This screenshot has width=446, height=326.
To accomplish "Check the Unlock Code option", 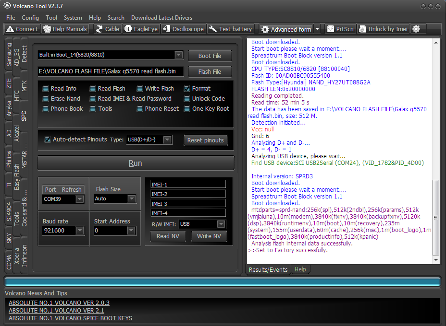I will point(187,99).
